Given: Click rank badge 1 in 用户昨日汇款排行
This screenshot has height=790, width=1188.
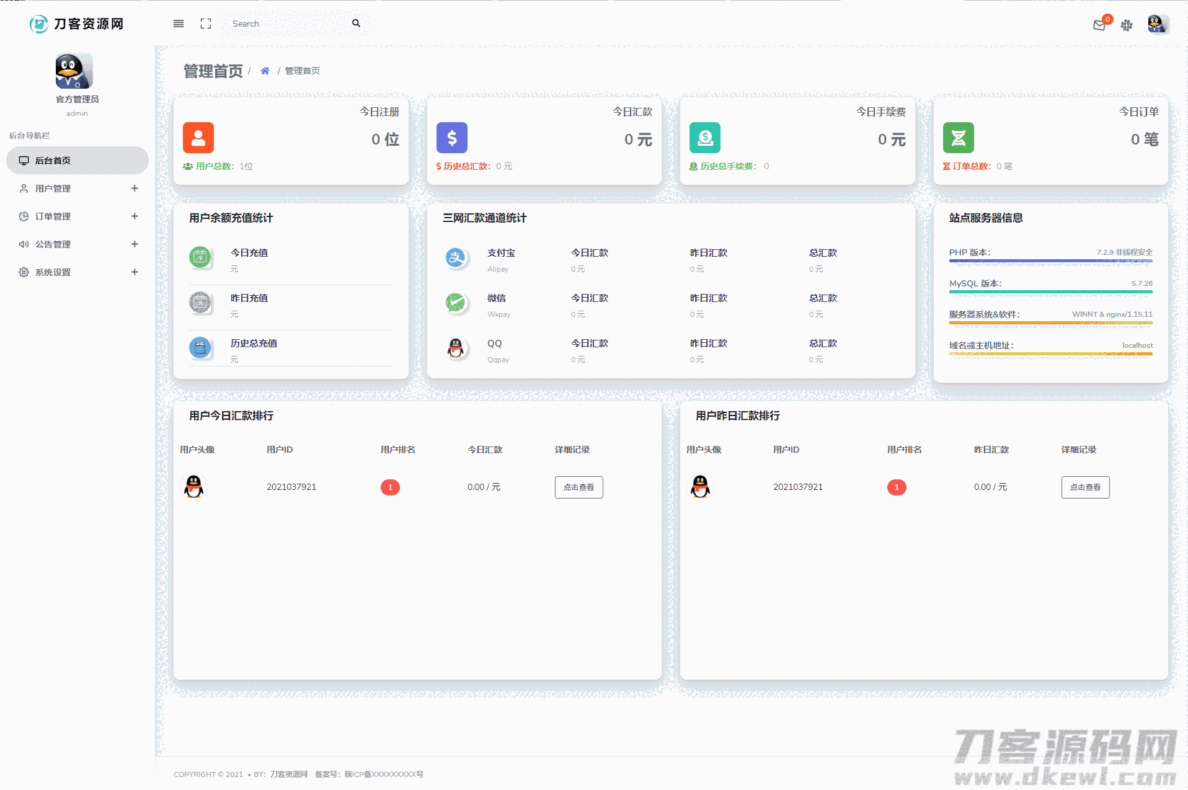Looking at the screenshot, I should (897, 487).
